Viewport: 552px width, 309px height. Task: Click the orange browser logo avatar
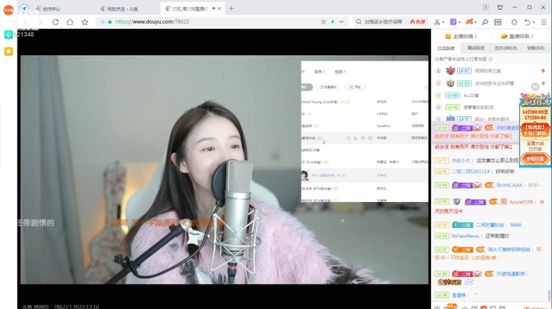(x=8, y=10)
